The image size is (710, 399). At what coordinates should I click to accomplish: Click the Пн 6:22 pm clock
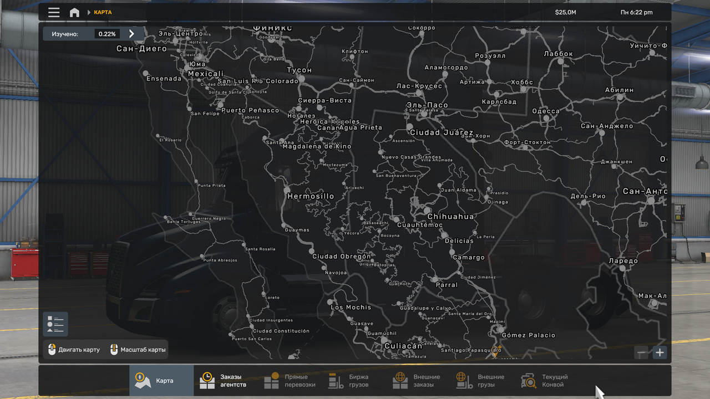point(637,12)
